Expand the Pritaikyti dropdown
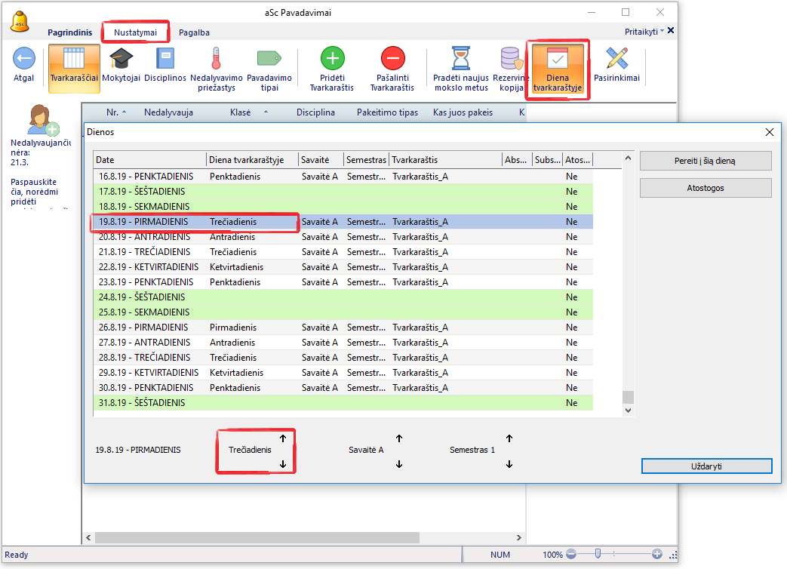Viewport: 787px width, 569px height. tap(644, 32)
